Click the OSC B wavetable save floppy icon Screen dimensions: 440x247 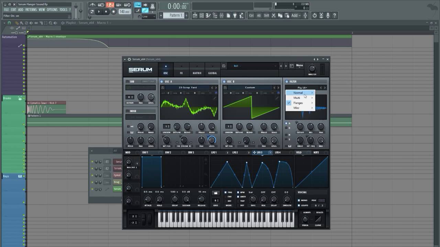225,87
